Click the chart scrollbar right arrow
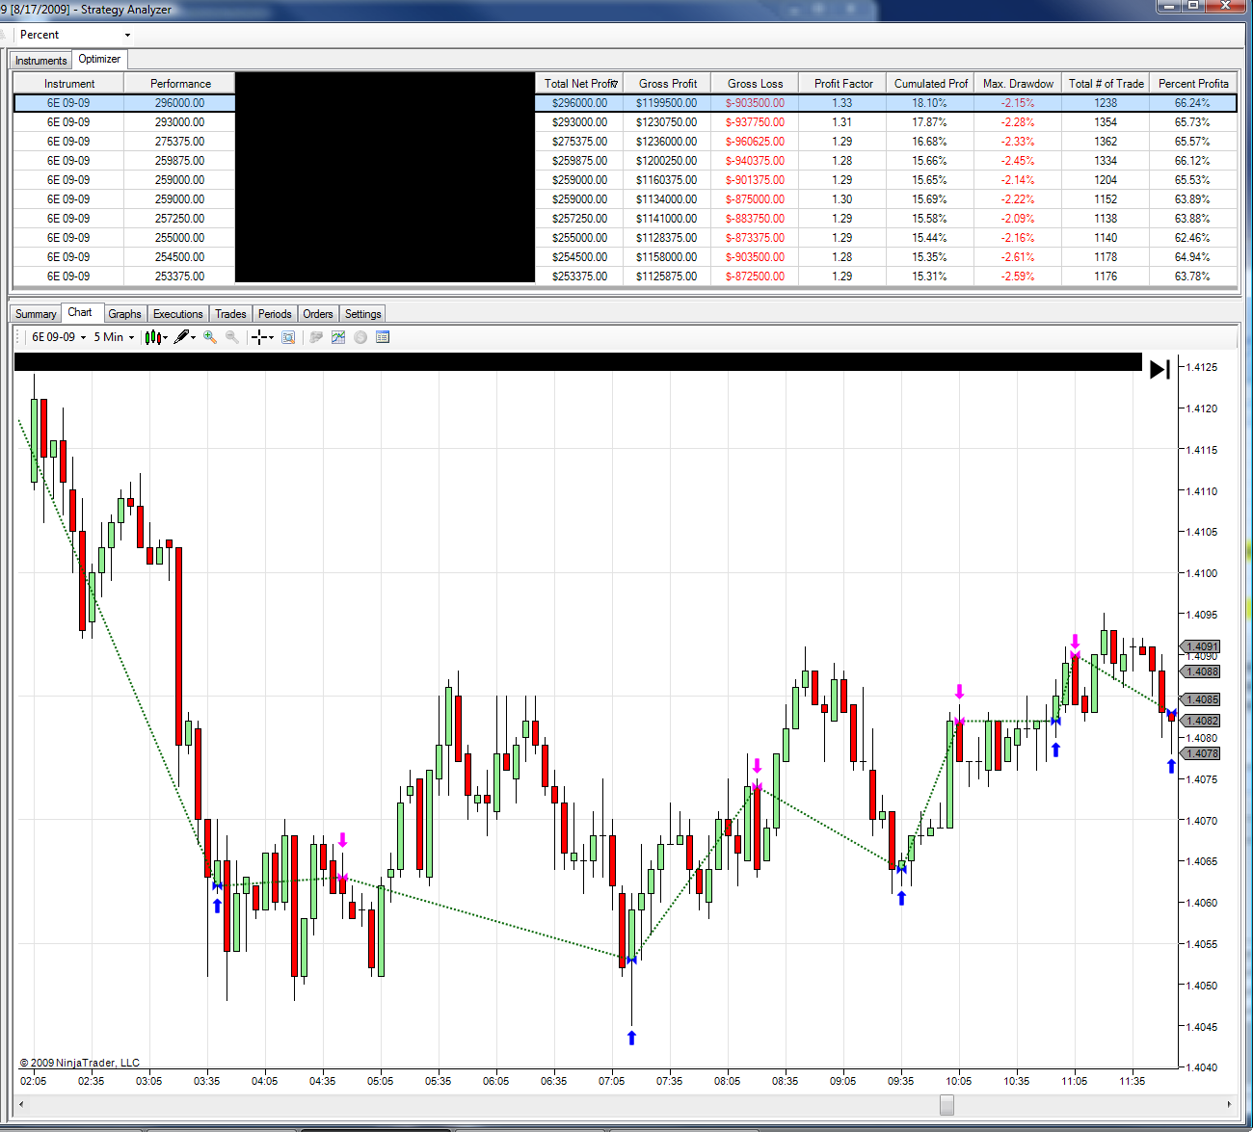The height and width of the screenshot is (1132, 1253). 1229,1104
